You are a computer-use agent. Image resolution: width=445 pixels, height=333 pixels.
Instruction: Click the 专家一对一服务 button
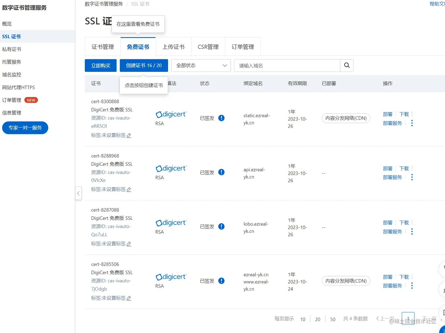(x=25, y=128)
